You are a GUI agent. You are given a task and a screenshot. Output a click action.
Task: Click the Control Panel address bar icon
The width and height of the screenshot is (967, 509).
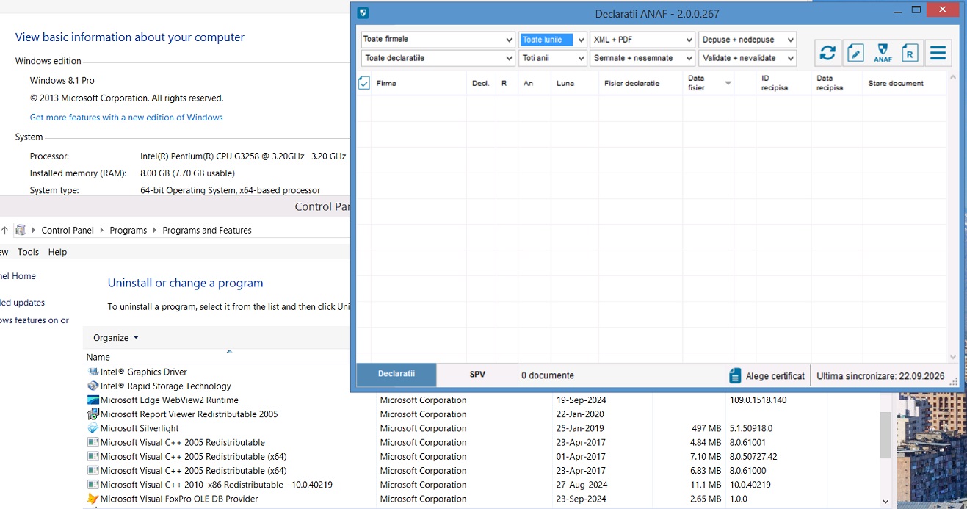click(21, 230)
